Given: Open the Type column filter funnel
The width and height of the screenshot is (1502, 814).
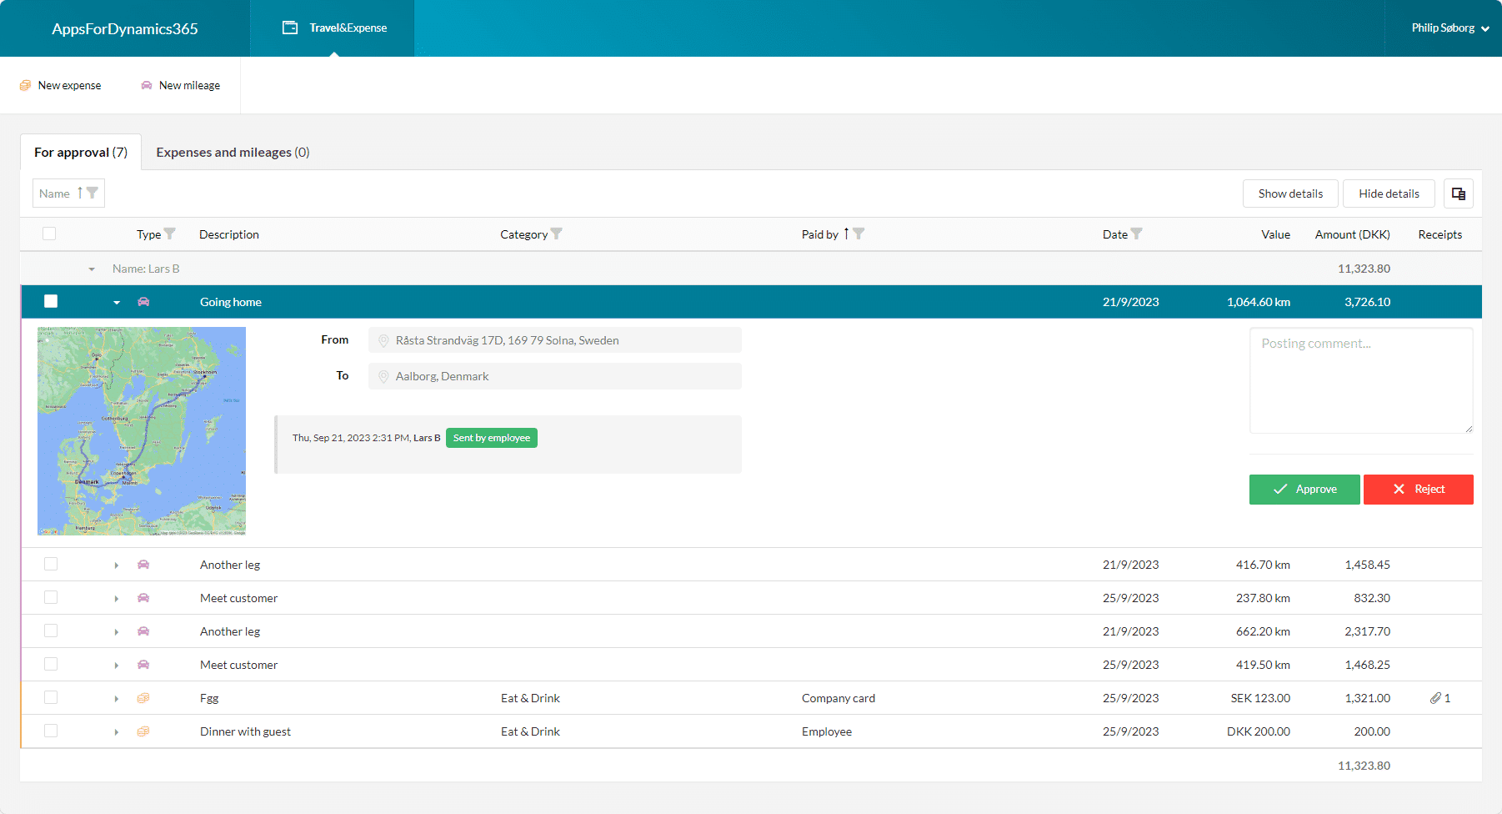Looking at the screenshot, I should [170, 234].
